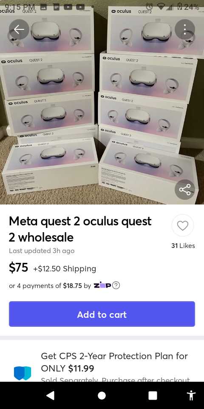Tap Android home navigation button
This screenshot has height=409, width=204.
[x=102, y=395]
